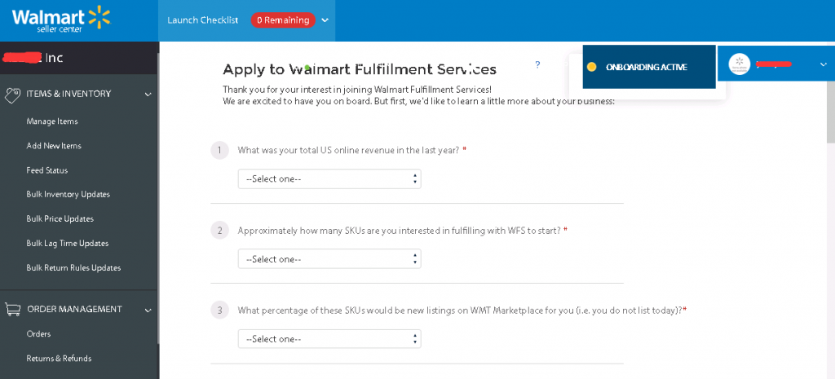
Task: Open the new listings percentage dropdown
Action: (329, 339)
